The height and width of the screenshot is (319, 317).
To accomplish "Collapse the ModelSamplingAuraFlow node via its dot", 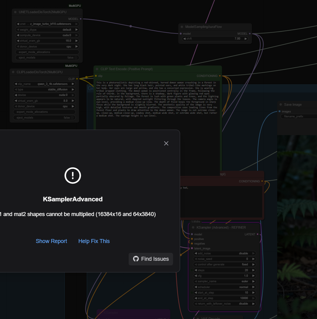I will click(182, 27).
